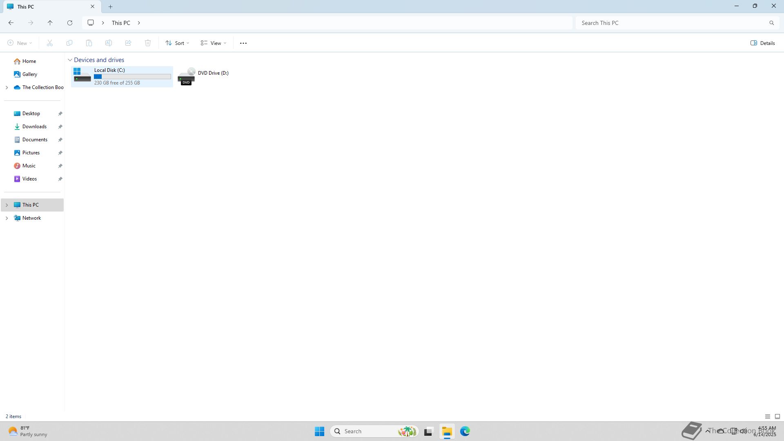
Task: Open Microsoft Edge from taskbar
Action: [x=465, y=431]
